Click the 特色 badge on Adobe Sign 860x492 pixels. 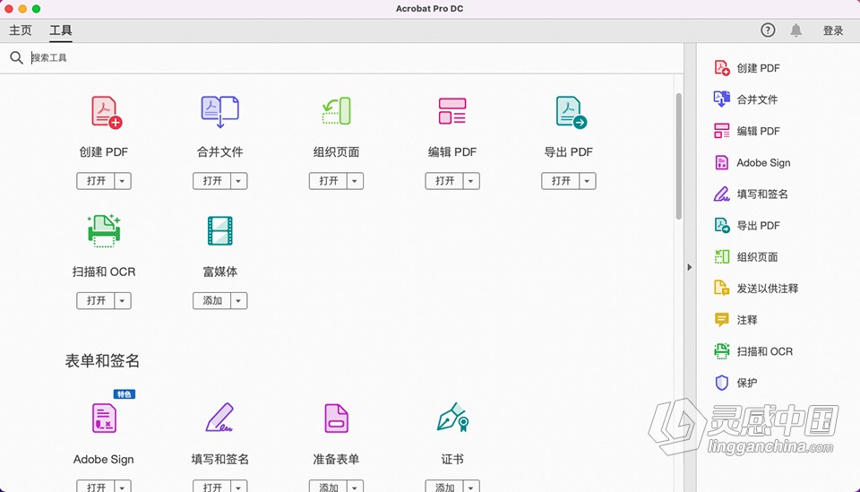tap(125, 393)
